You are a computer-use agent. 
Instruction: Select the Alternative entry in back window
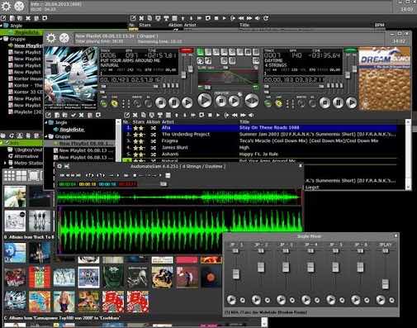coord(26,156)
